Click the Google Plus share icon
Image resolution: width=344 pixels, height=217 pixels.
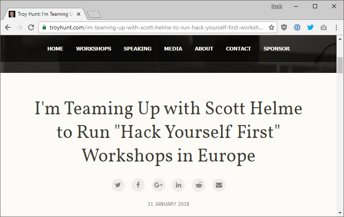point(158,185)
